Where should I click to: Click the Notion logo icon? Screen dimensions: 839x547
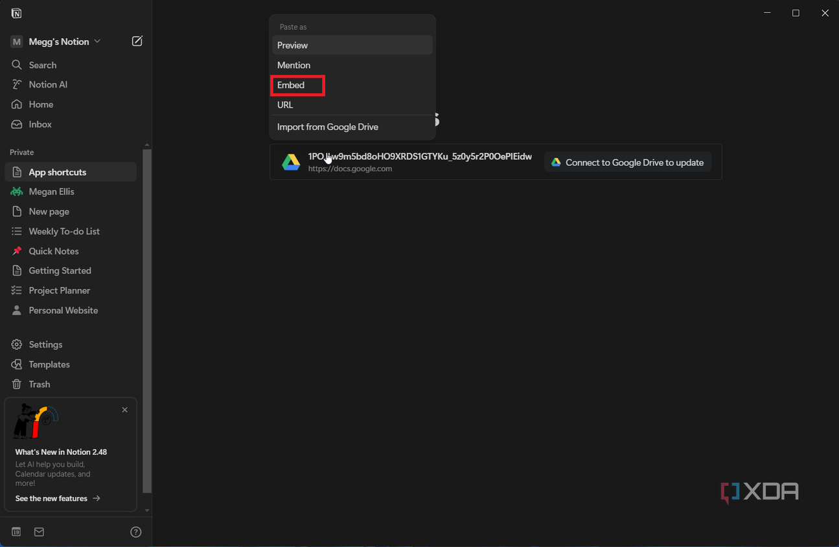[x=16, y=13]
